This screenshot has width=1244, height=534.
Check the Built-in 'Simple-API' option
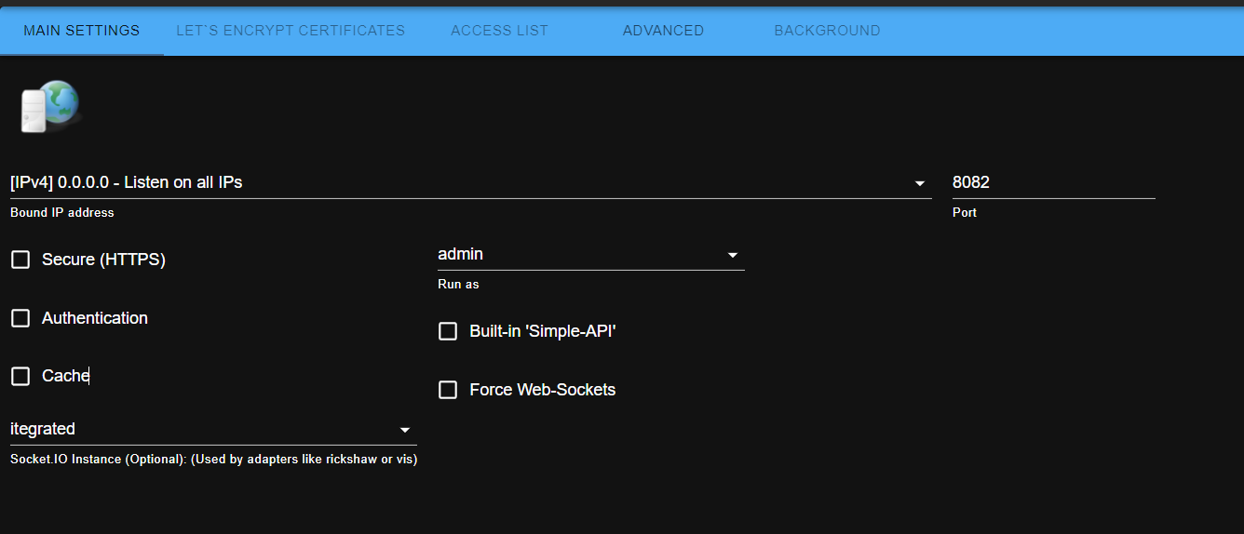(448, 331)
